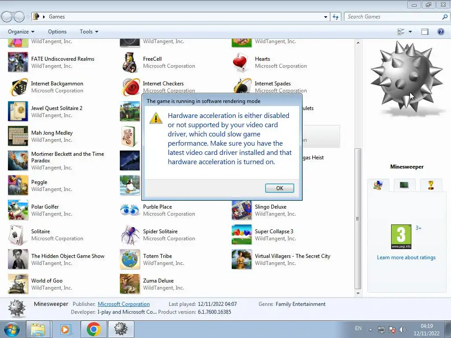451x338 pixels.
Task: Open the recent pages dropdown arrow
Action: (28, 17)
